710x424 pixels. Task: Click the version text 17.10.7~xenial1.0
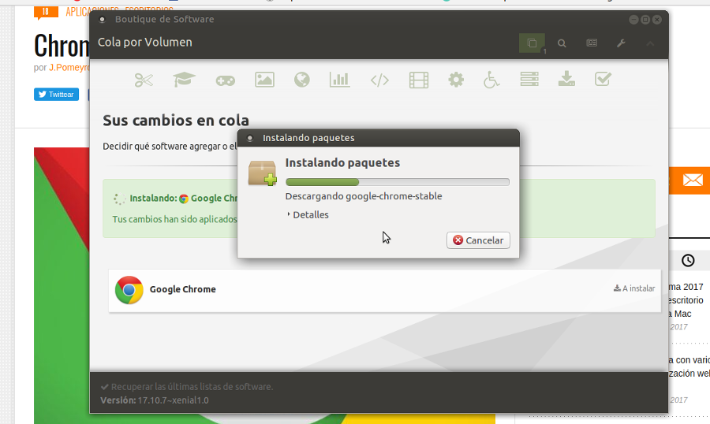pyautogui.click(x=173, y=400)
